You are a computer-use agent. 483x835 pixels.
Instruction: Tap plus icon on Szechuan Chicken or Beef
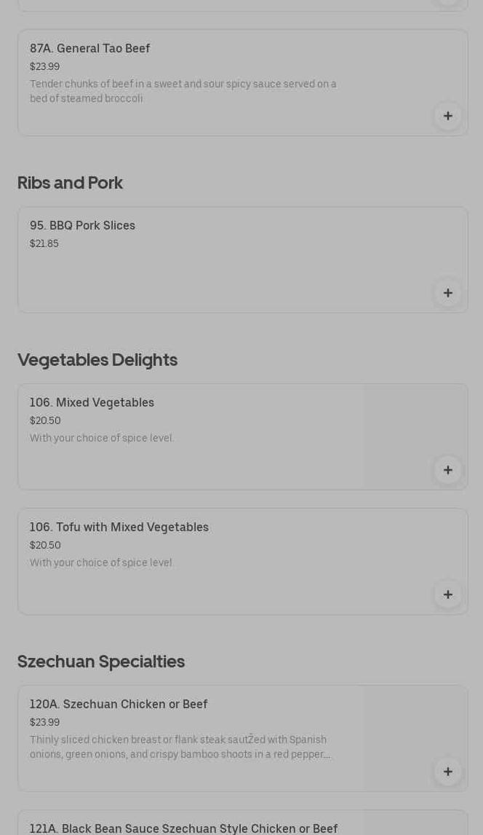coord(448,772)
